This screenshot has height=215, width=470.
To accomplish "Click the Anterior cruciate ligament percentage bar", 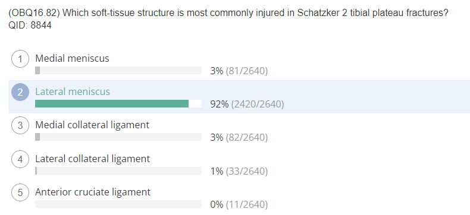I will tap(118, 204).
